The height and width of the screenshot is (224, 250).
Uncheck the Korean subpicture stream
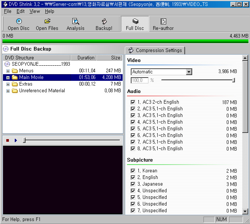133,171
